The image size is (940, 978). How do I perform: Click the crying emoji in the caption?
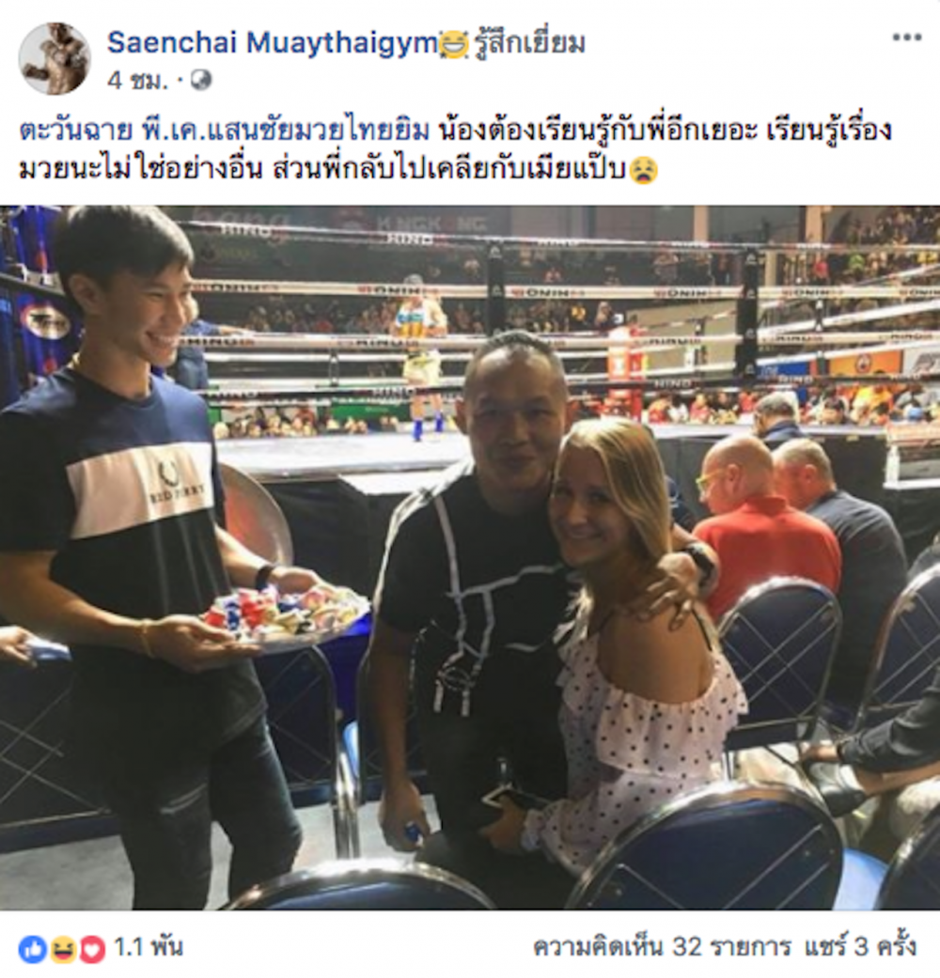(x=643, y=170)
